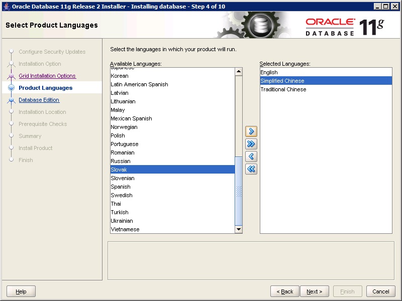Grab the Available Languages scrollbar thumb
The image size is (402, 301).
[239, 191]
